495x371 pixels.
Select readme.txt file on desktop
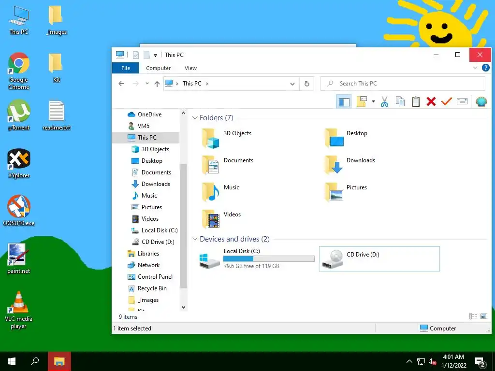coord(57,115)
